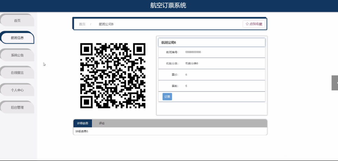Click the 航班编号 label
This screenshot has width=338, height=161.
click(172, 52)
